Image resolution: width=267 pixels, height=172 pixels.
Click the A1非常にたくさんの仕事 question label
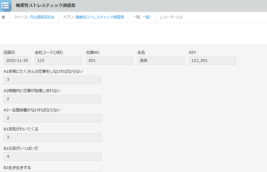pyautogui.click(x=43, y=71)
